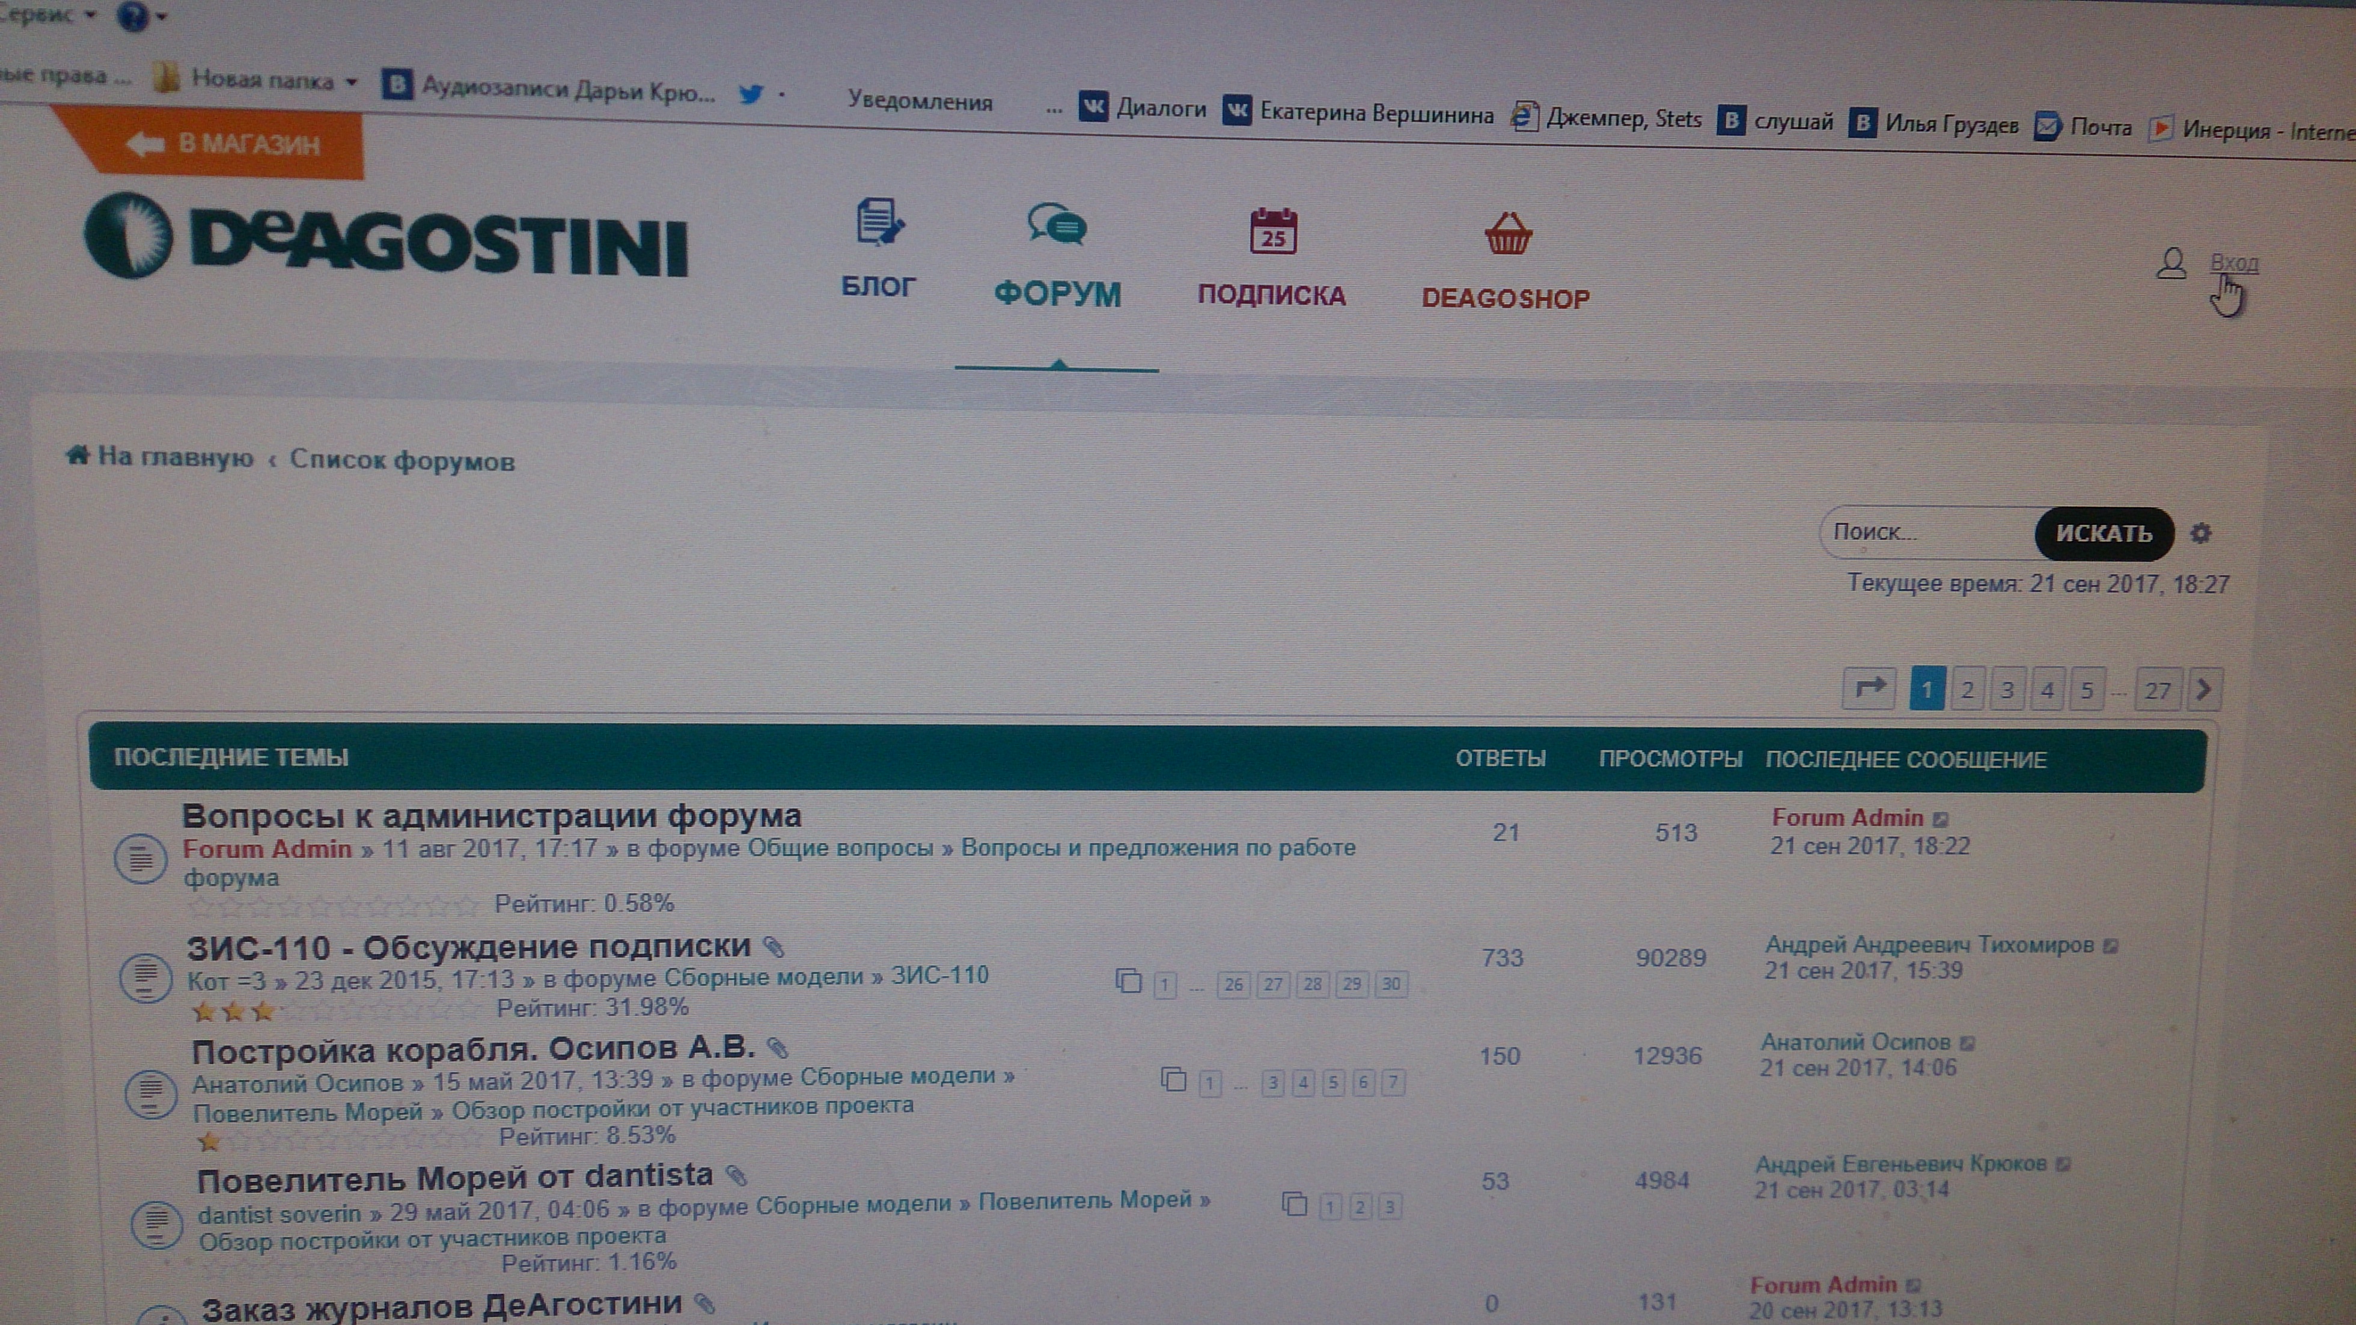2356x1325 pixels.
Task: Open the Twitter bird bookmark
Action: click(751, 93)
